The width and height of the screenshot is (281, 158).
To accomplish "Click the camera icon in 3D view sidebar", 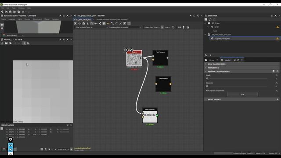I will tap(2, 25).
